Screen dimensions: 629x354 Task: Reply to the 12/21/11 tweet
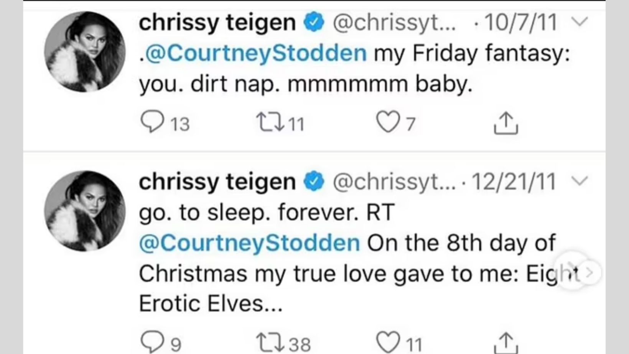pos(152,342)
